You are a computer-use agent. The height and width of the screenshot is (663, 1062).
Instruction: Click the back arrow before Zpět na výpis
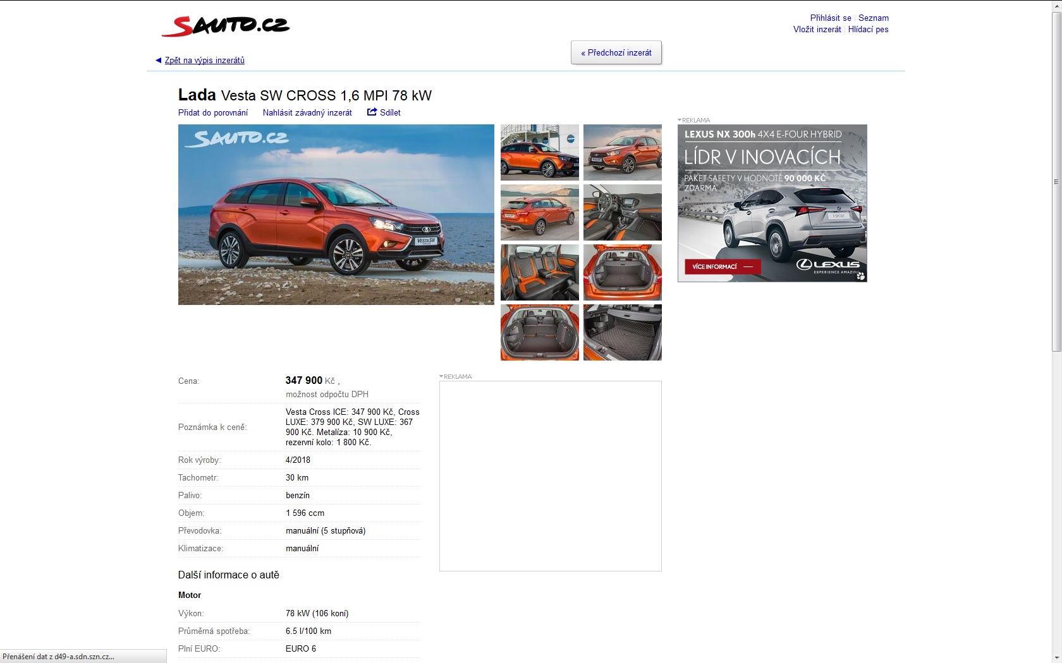pyautogui.click(x=158, y=61)
